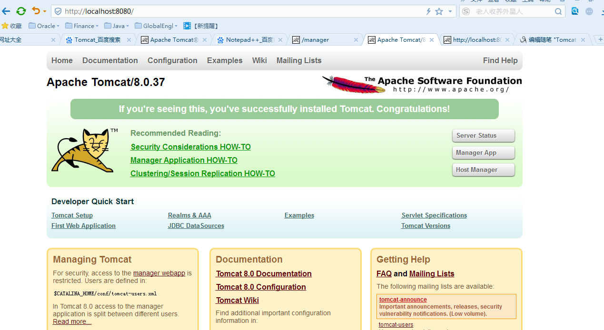Open a new tab with the plus button
This screenshot has width=604, height=330.
coord(600,40)
